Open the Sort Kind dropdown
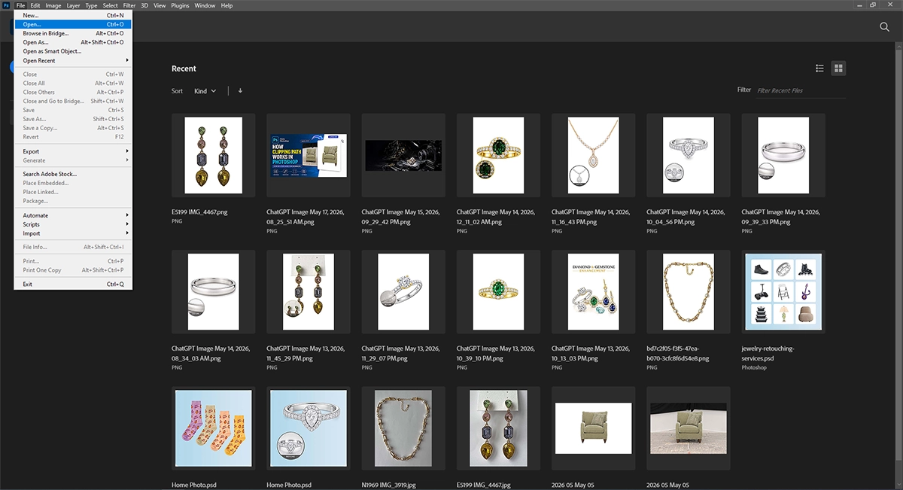 click(205, 91)
